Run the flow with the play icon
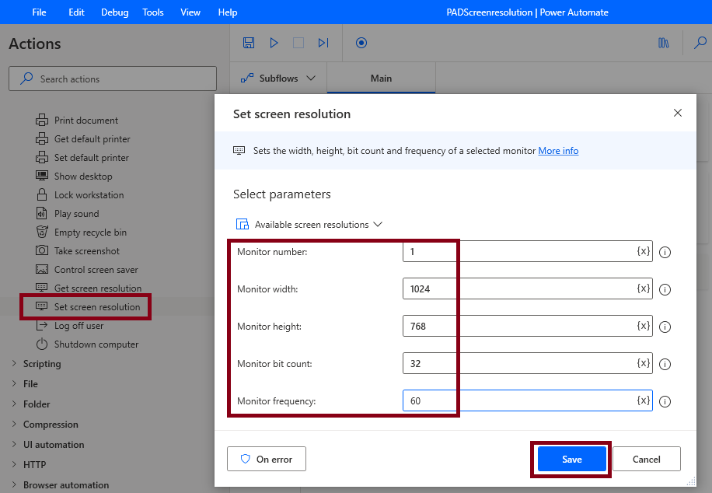Image resolution: width=712 pixels, height=493 pixels. (274, 43)
